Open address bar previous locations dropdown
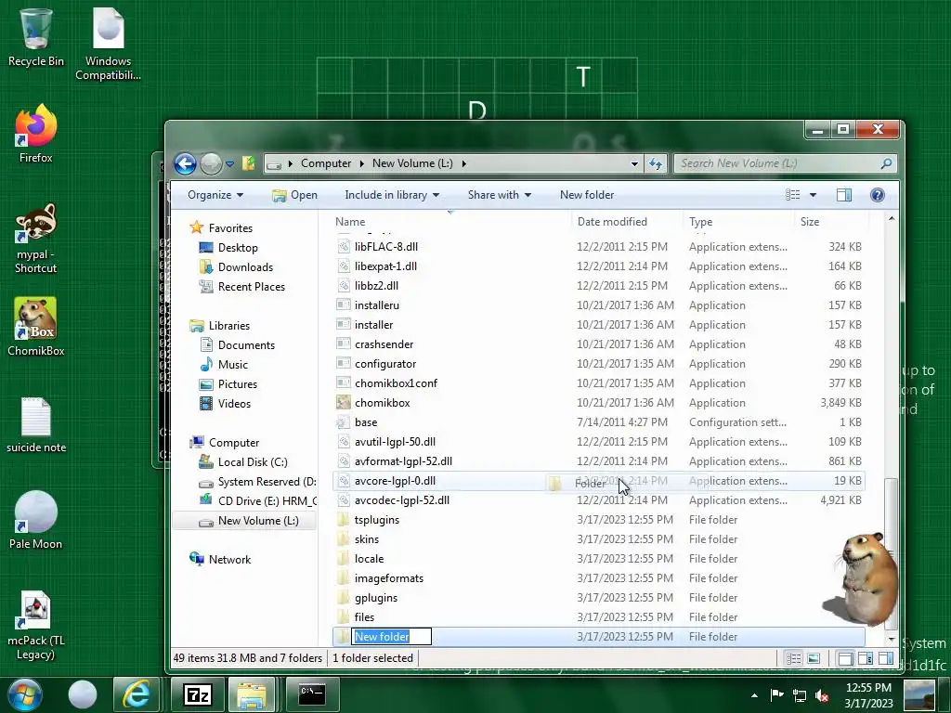The width and height of the screenshot is (951, 713). point(634,163)
